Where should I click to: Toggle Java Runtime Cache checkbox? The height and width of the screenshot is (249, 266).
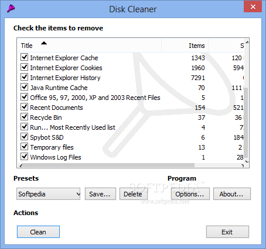click(24, 87)
